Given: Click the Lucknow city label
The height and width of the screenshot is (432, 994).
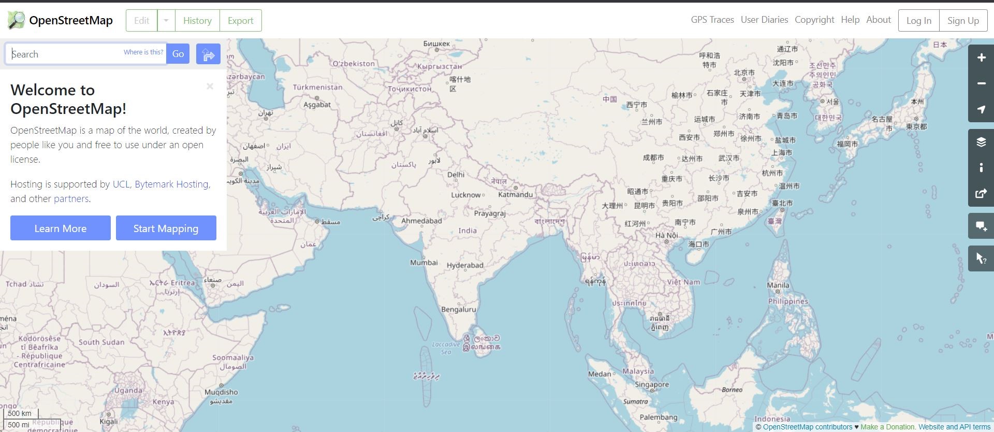Looking at the screenshot, I should coord(466,195).
